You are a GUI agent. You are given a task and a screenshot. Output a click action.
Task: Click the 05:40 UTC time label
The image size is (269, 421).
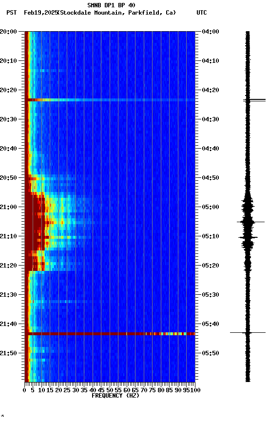[x=211, y=324]
